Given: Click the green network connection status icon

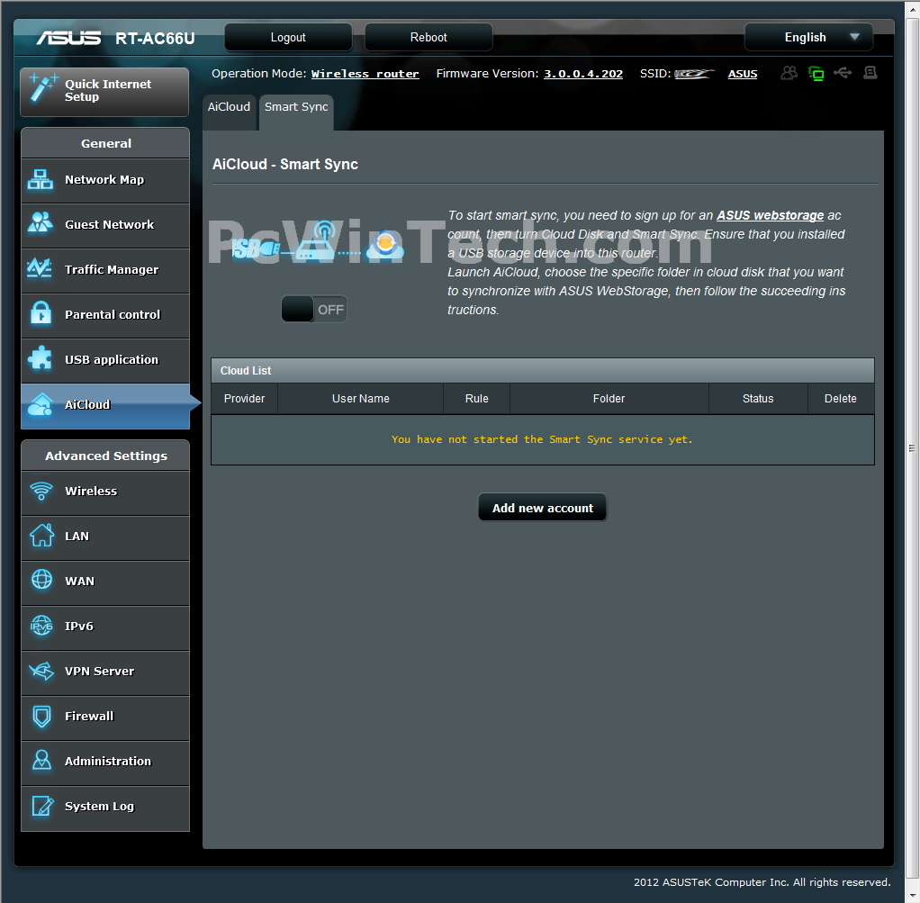Looking at the screenshot, I should click(816, 73).
